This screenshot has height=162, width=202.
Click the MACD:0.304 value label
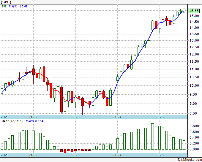coord(34,121)
